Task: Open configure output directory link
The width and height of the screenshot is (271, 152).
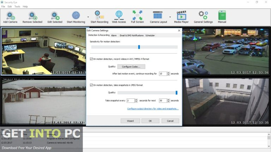Action: (153, 109)
